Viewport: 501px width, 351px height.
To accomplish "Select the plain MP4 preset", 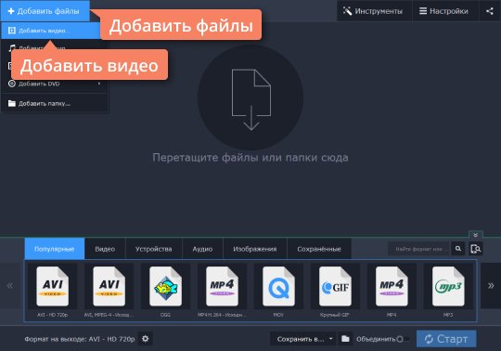I will 392,291.
